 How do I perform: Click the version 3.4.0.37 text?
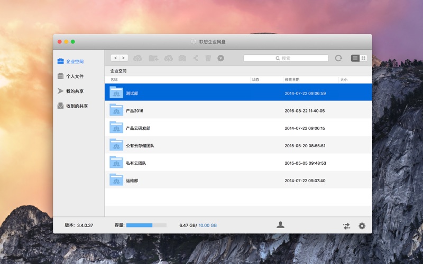[85, 225]
